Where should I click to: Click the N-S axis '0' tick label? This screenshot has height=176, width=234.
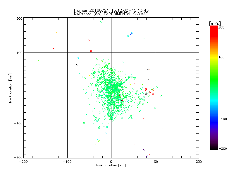click(x=21, y=88)
